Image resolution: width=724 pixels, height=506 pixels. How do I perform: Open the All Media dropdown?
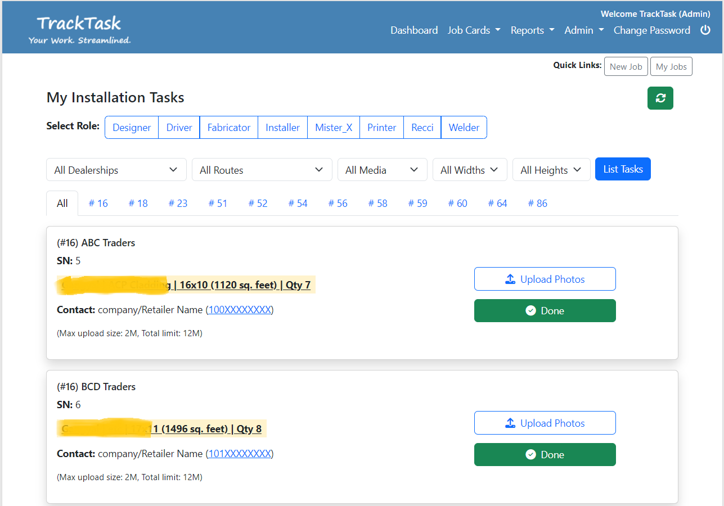382,170
